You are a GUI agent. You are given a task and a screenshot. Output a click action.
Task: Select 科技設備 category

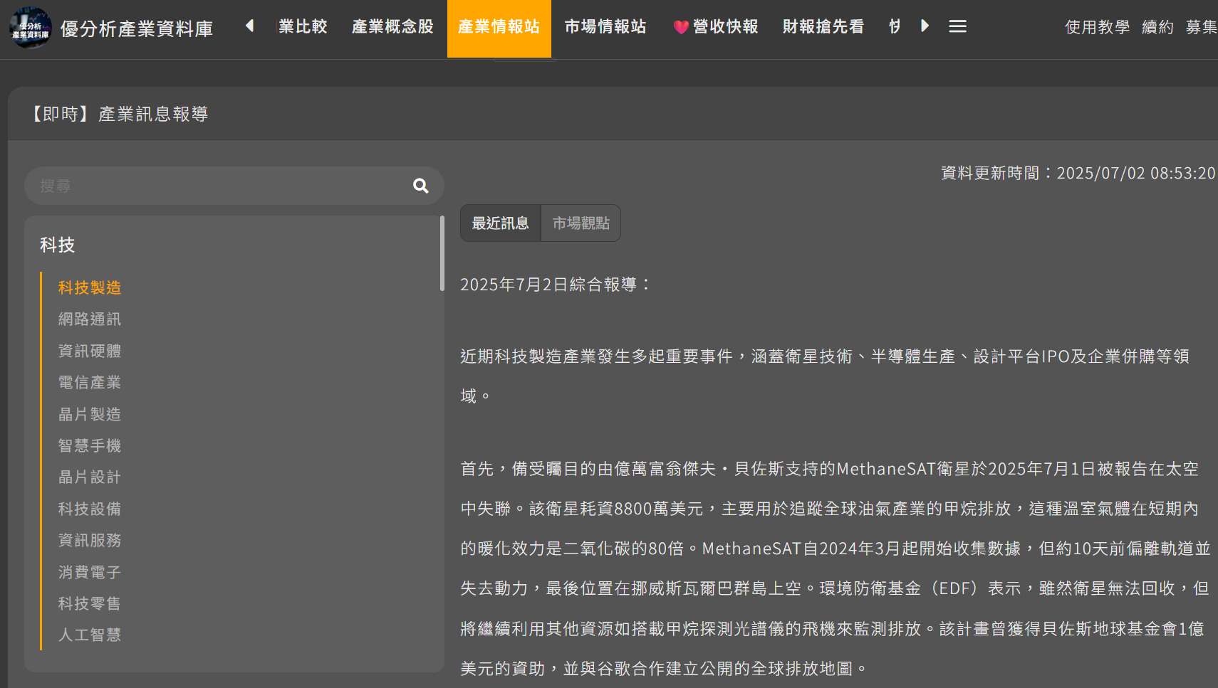click(x=90, y=509)
